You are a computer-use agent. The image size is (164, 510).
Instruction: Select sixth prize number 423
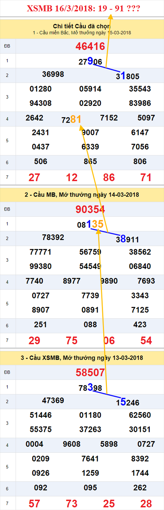coord(140,324)
